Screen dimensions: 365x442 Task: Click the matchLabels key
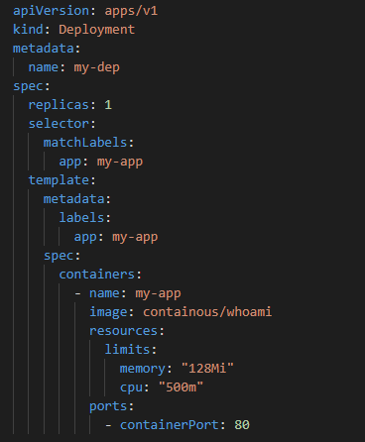click(x=85, y=143)
